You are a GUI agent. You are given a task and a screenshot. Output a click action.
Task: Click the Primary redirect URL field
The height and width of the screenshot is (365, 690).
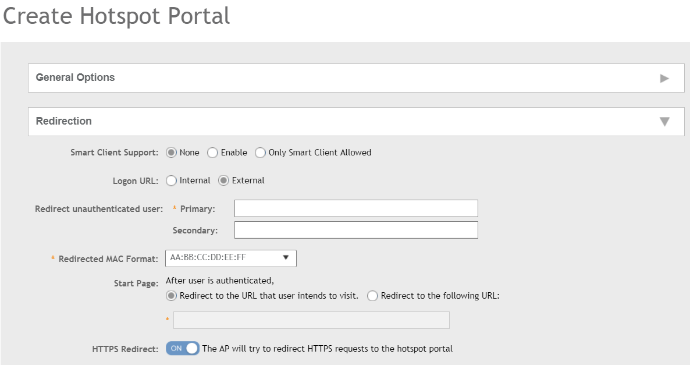pos(356,208)
